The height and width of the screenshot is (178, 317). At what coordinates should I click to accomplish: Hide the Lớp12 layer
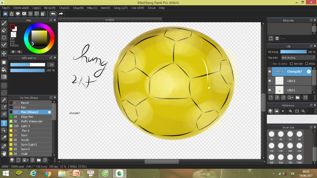(x=270, y=81)
